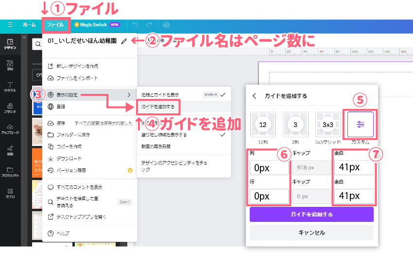The width and height of the screenshot is (413, 255).
Task: Choose ダウンロード from the file menu
Action: click(89, 159)
